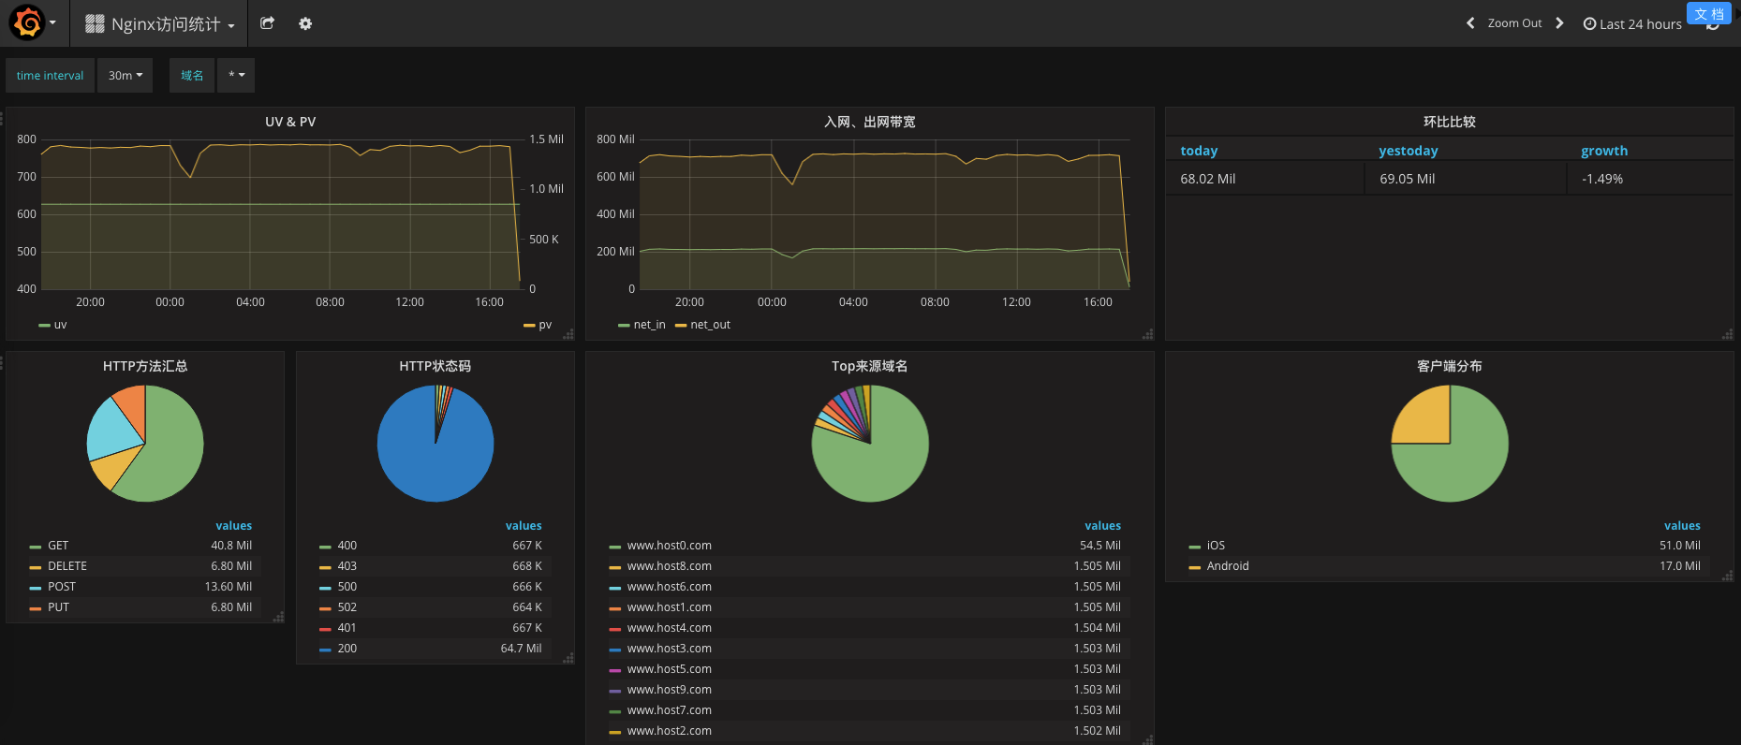This screenshot has height=745, width=1741.
Task: Expand the 30m time interval dropdown
Action: tap(125, 75)
